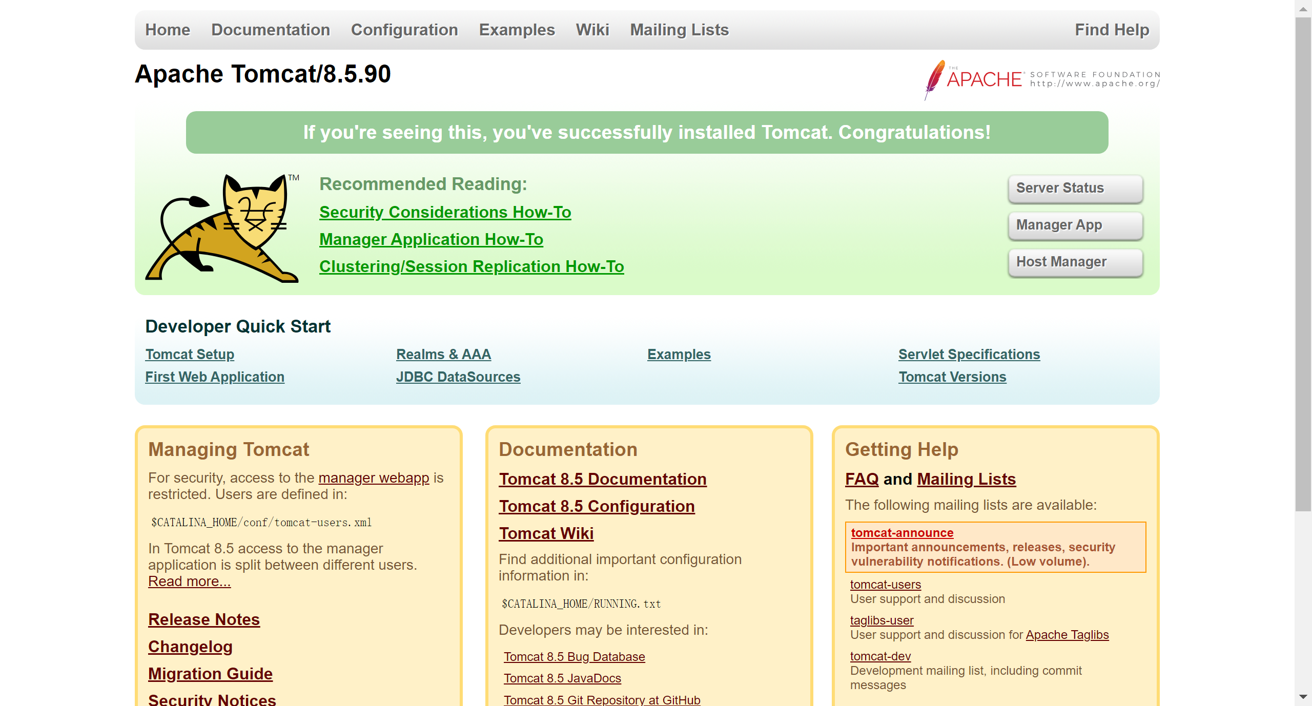Open Mailing Lists in top navigation bar
The width and height of the screenshot is (1312, 706).
679,30
